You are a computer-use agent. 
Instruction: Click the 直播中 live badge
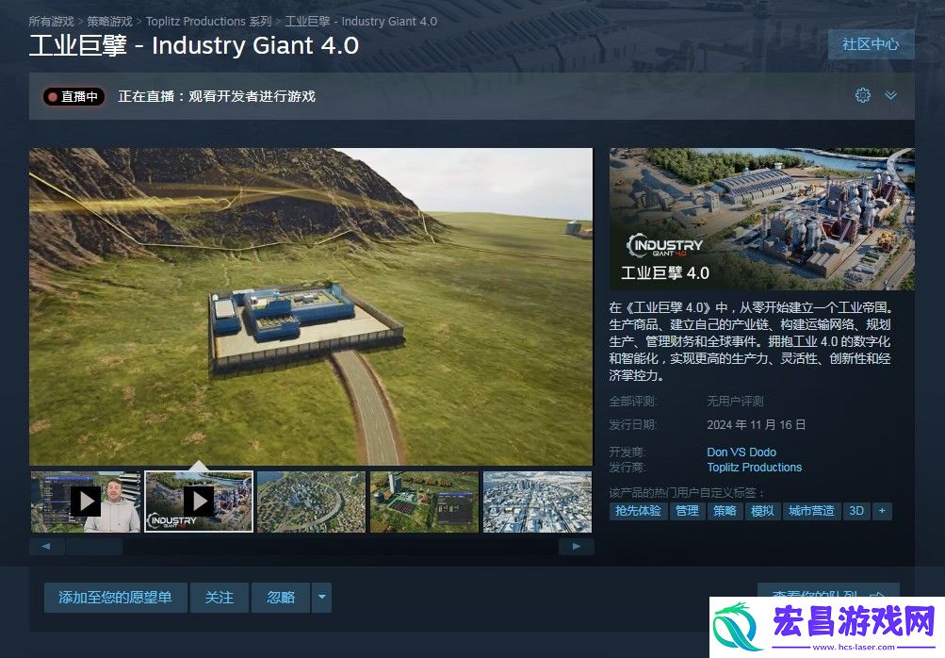point(73,96)
